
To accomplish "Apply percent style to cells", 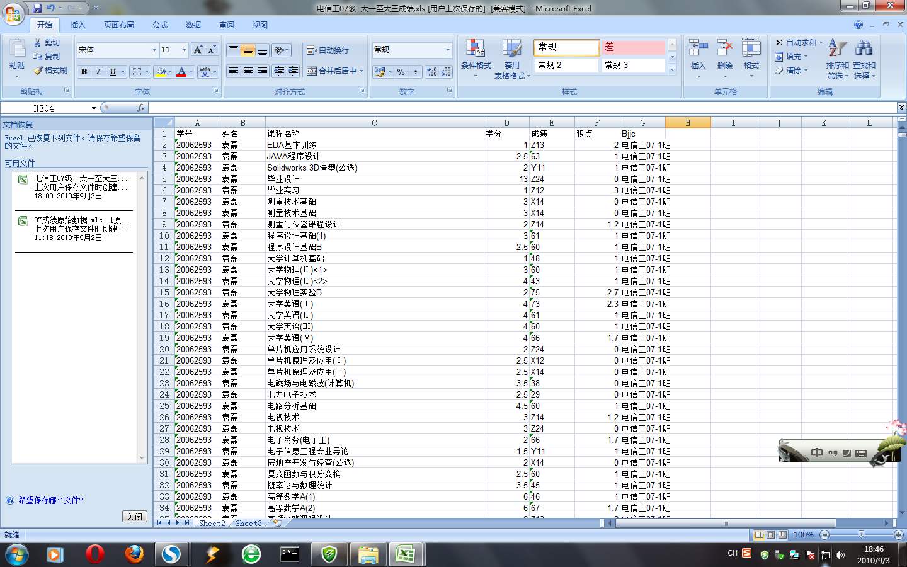I will (x=401, y=72).
